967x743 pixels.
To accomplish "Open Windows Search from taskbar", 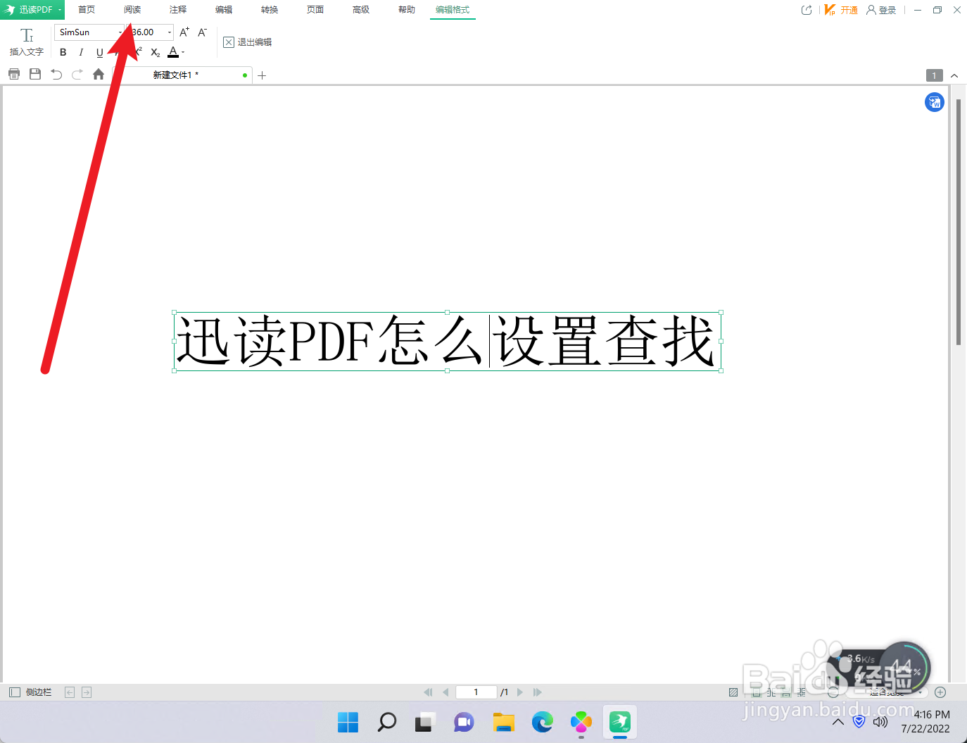I will pyautogui.click(x=387, y=722).
